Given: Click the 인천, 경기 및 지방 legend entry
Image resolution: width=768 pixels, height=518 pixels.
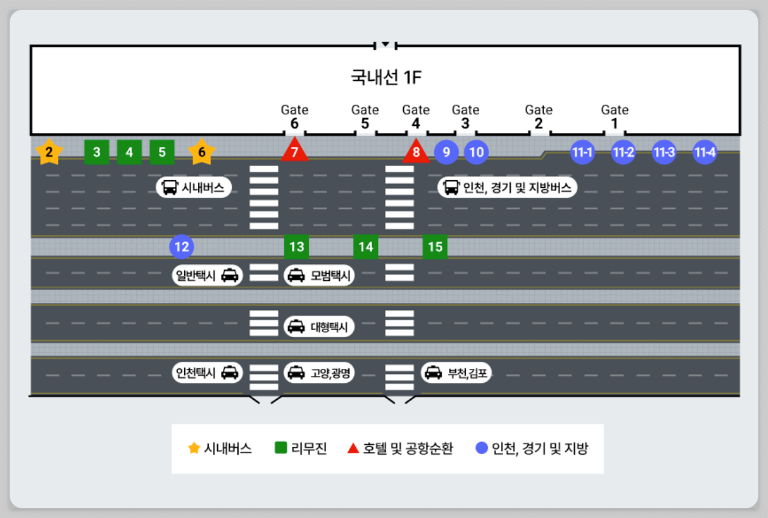Looking at the screenshot, I should [532, 448].
